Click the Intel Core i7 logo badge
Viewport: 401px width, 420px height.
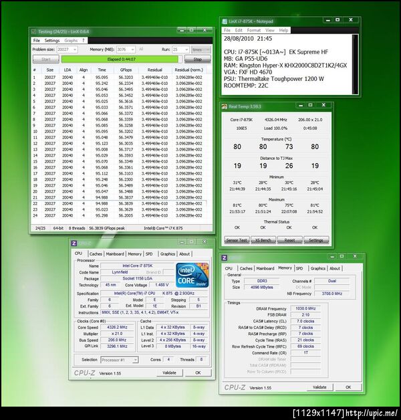pyautogui.click(x=192, y=276)
